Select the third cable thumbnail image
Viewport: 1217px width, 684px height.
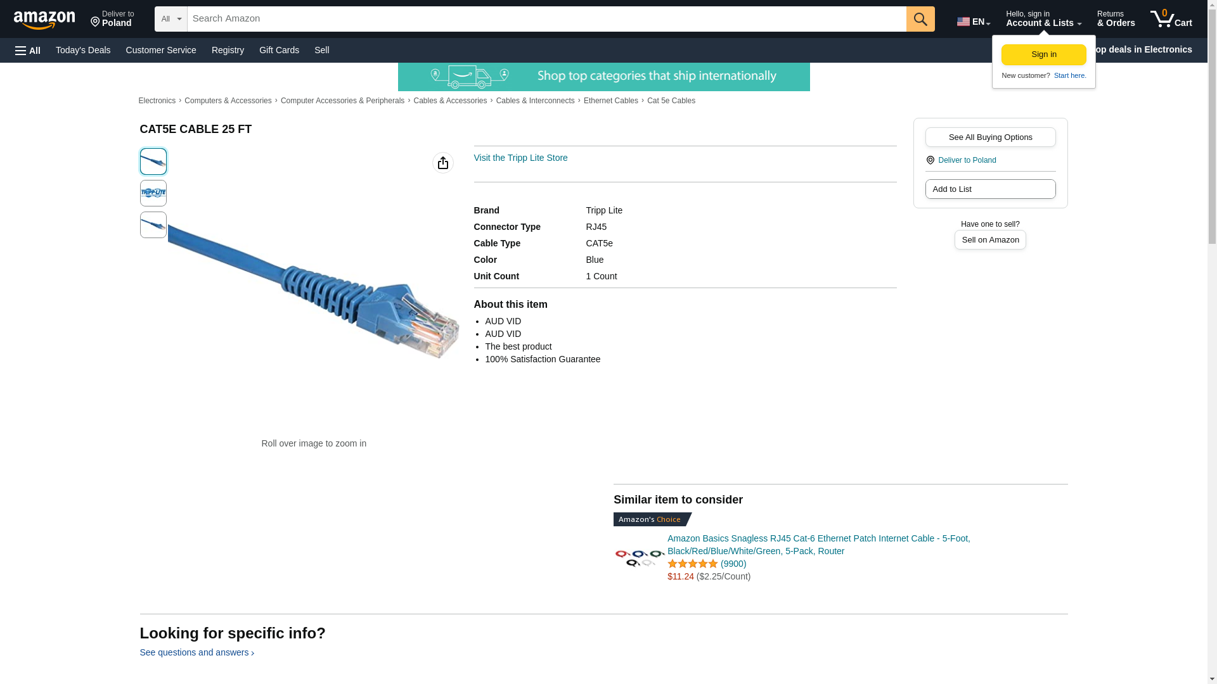[153, 225]
